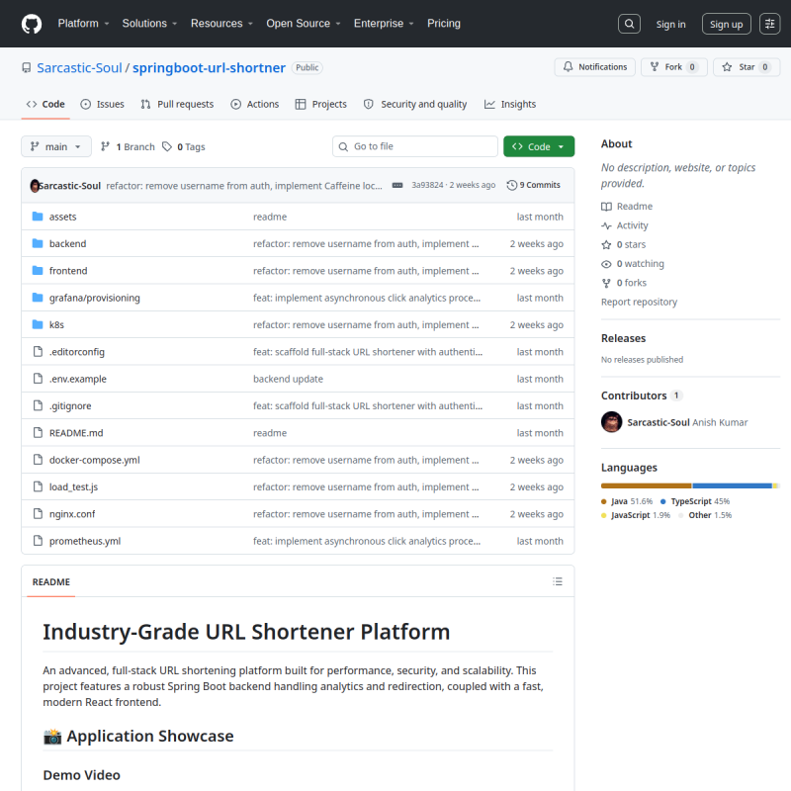Focus the Go to file search field
This screenshot has width=791, height=791.
(x=415, y=146)
